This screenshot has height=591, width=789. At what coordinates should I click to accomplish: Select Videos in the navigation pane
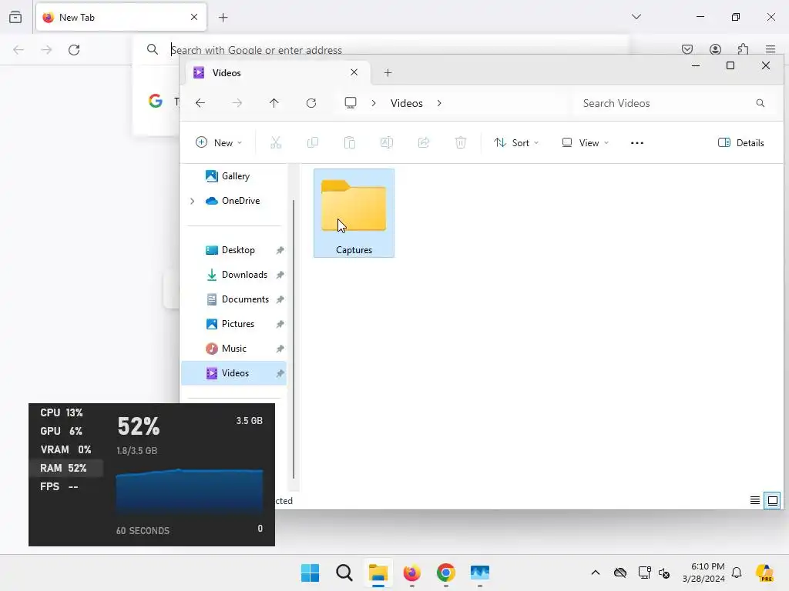pos(234,373)
